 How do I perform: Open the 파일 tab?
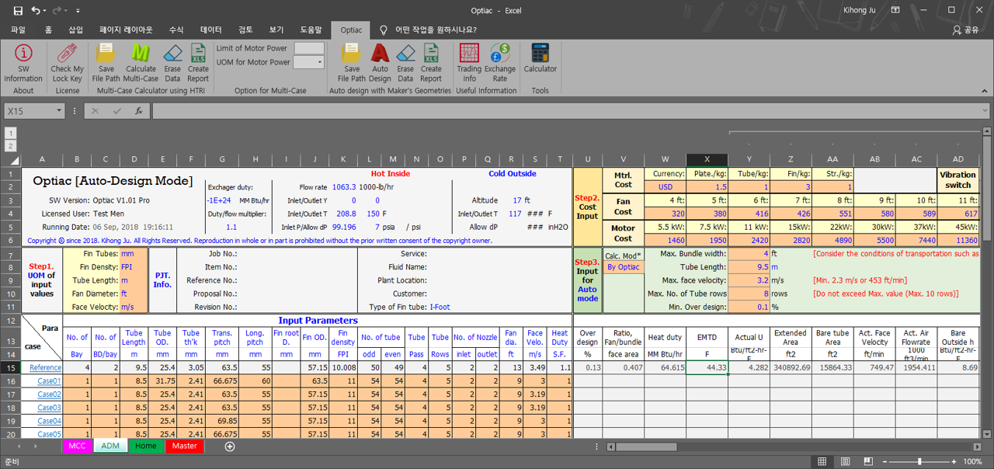pos(18,30)
